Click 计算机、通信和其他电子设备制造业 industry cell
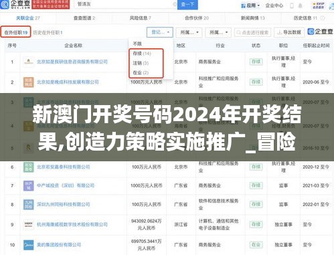 pyautogui.click(x=219, y=224)
